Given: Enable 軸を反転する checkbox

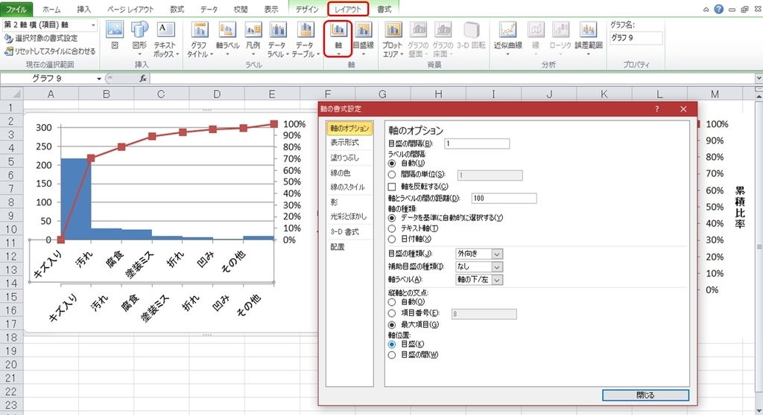Looking at the screenshot, I should (x=392, y=187).
